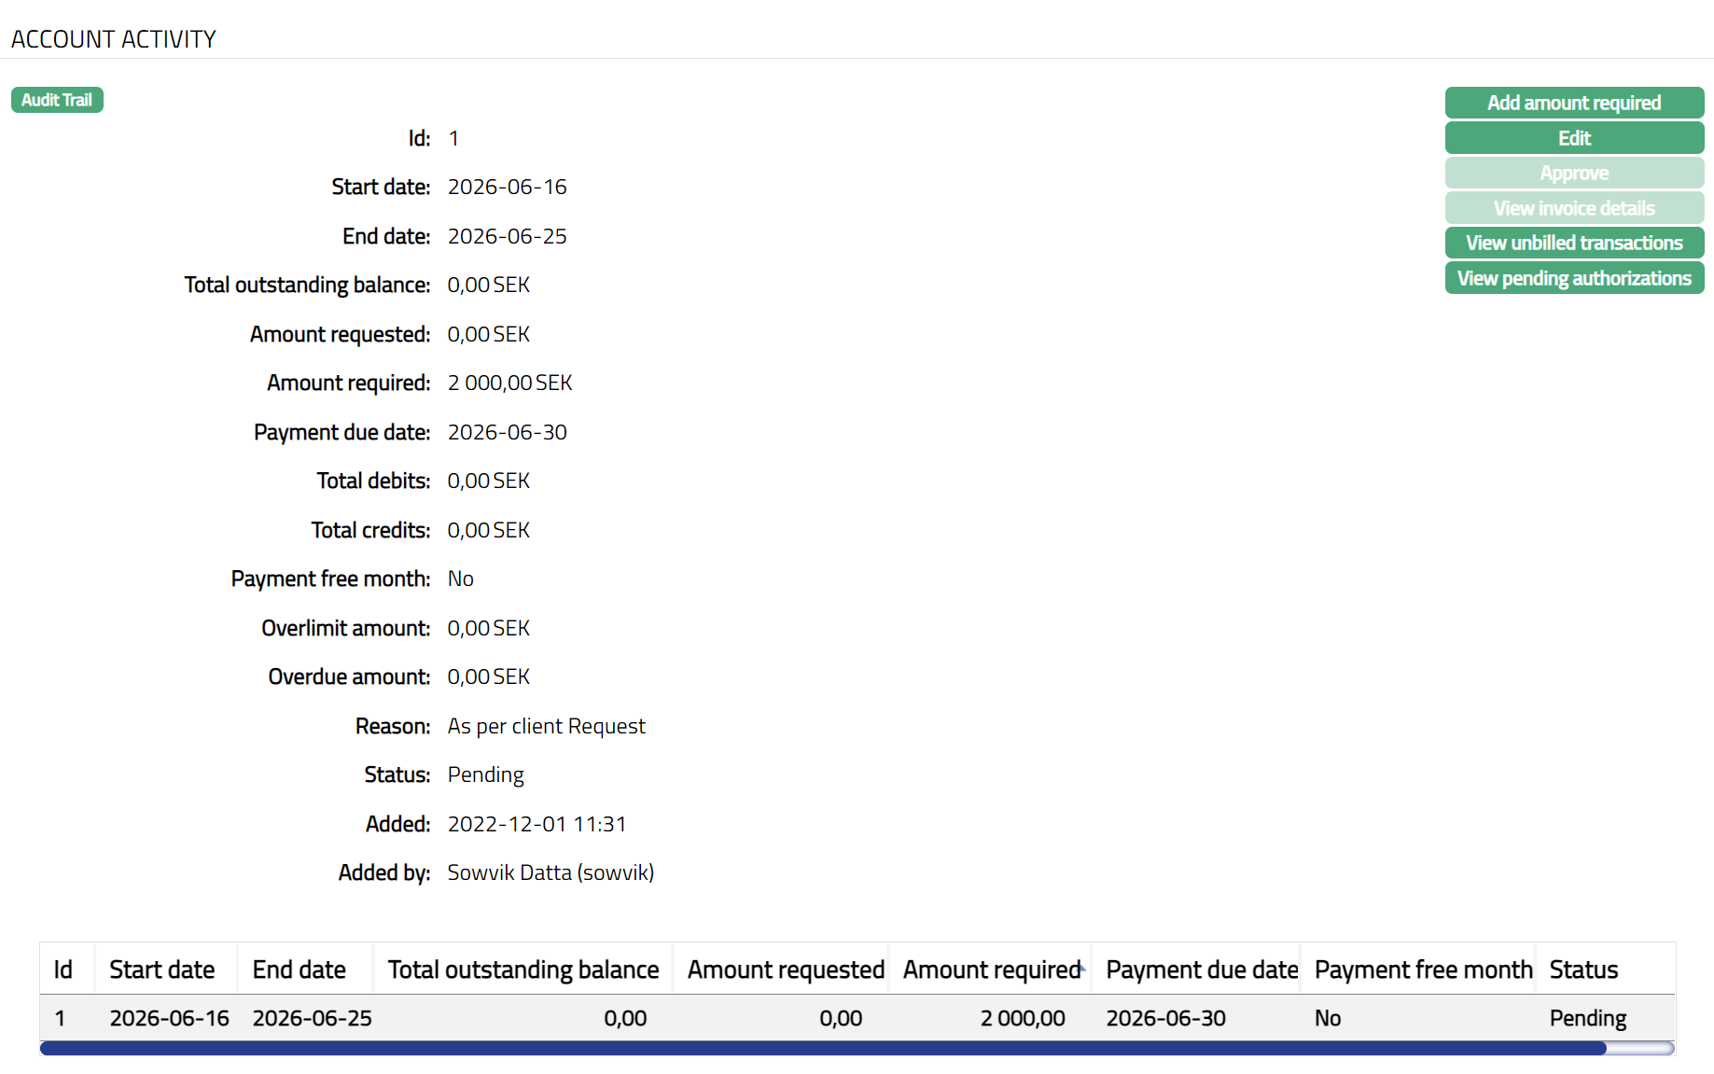1714x1074 pixels.
Task: Sort by Total outstanding balance column header
Action: pos(523,969)
